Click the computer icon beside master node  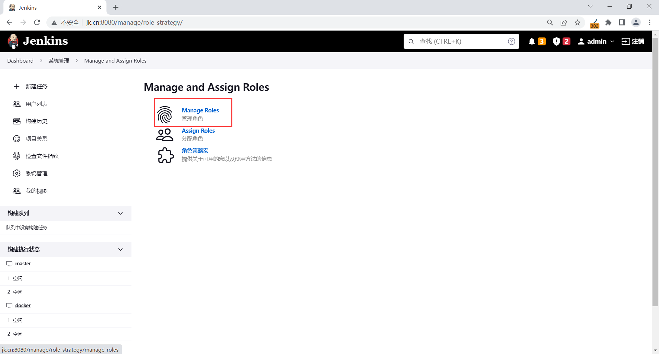coord(9,264)
